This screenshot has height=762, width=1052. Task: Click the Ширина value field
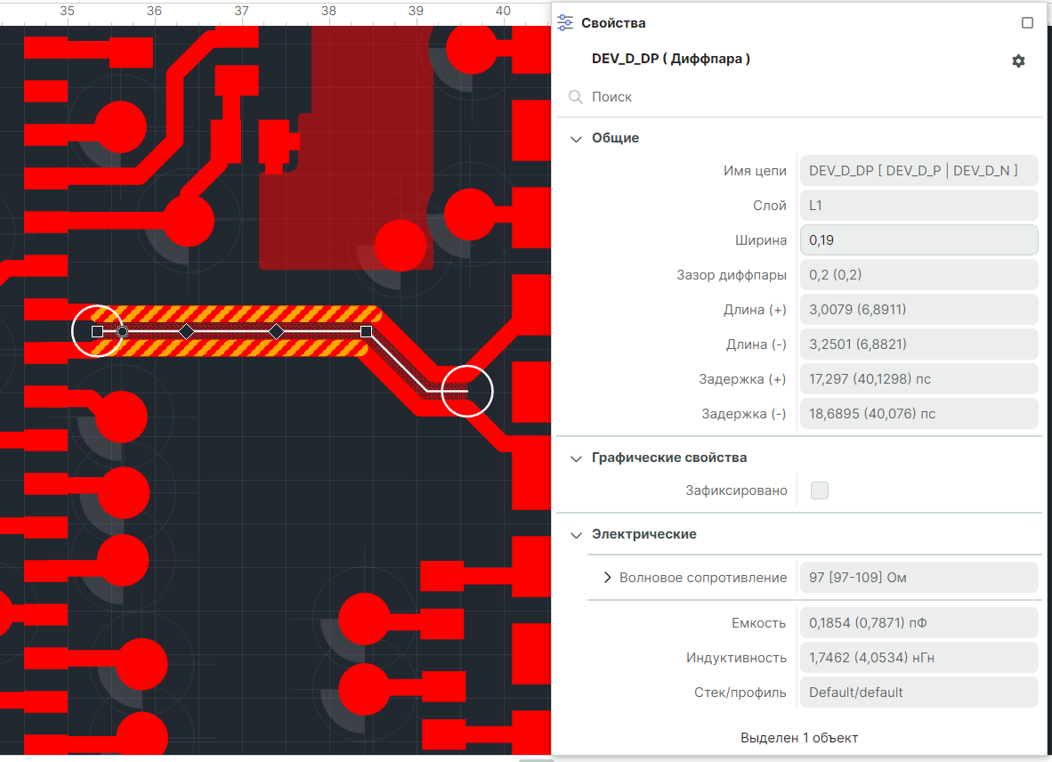tap(918, 240)
